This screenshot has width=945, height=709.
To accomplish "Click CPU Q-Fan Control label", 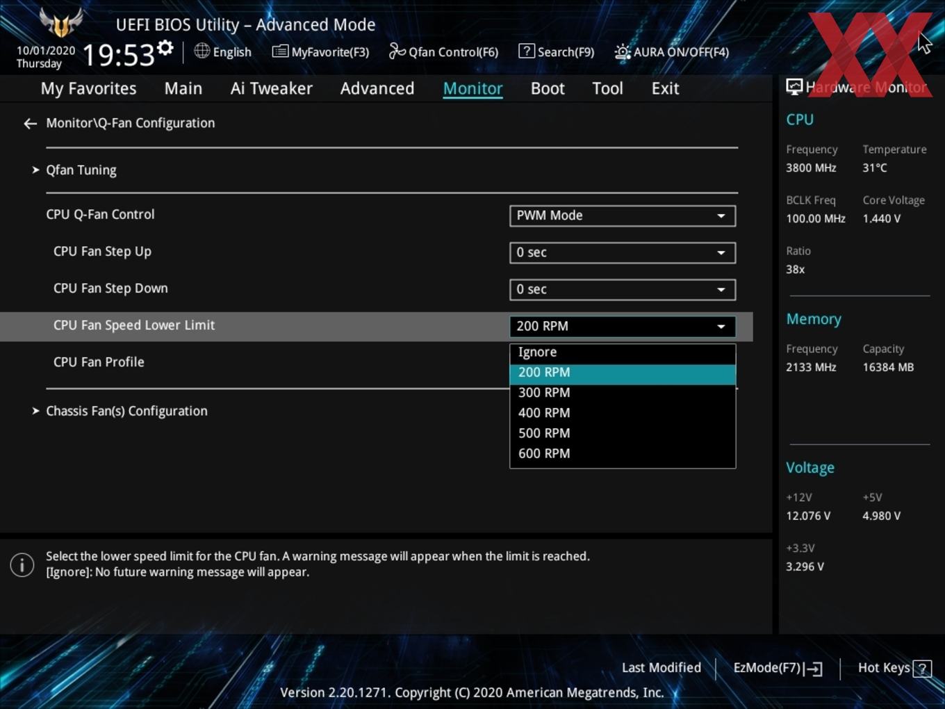I will [x=100, y=214].
